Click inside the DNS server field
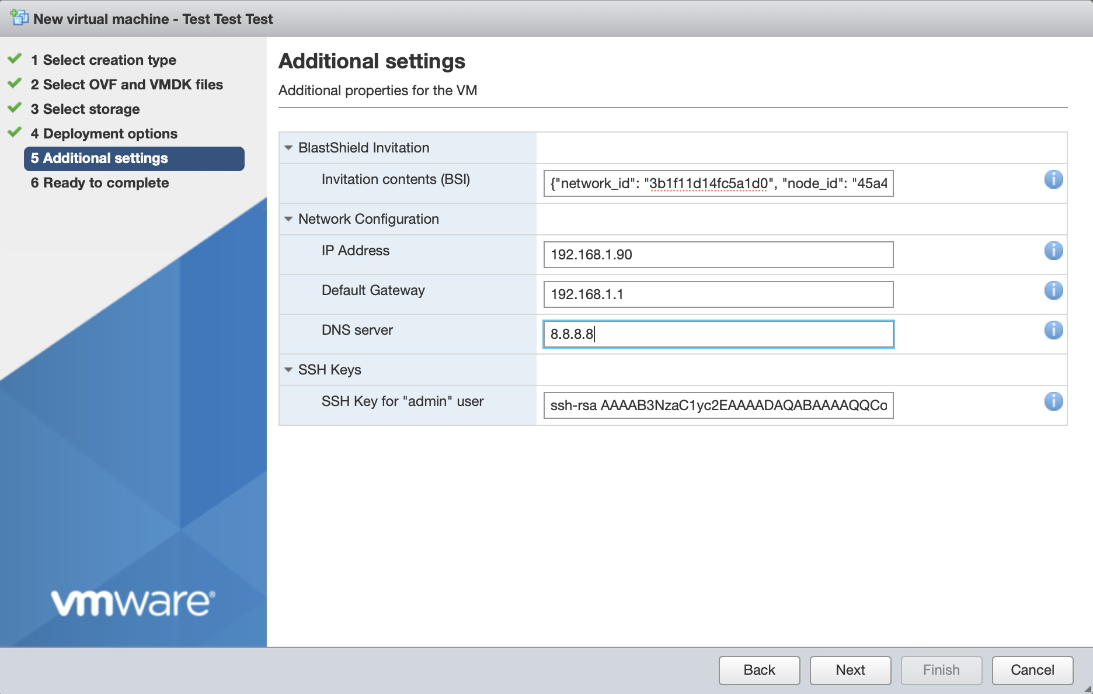The height and width of the screenshot is (694, 1093). (718, 334)
